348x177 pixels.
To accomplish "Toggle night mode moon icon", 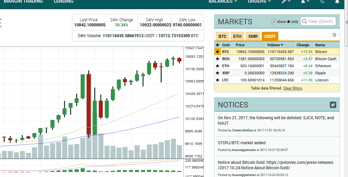I will (323, 2).
